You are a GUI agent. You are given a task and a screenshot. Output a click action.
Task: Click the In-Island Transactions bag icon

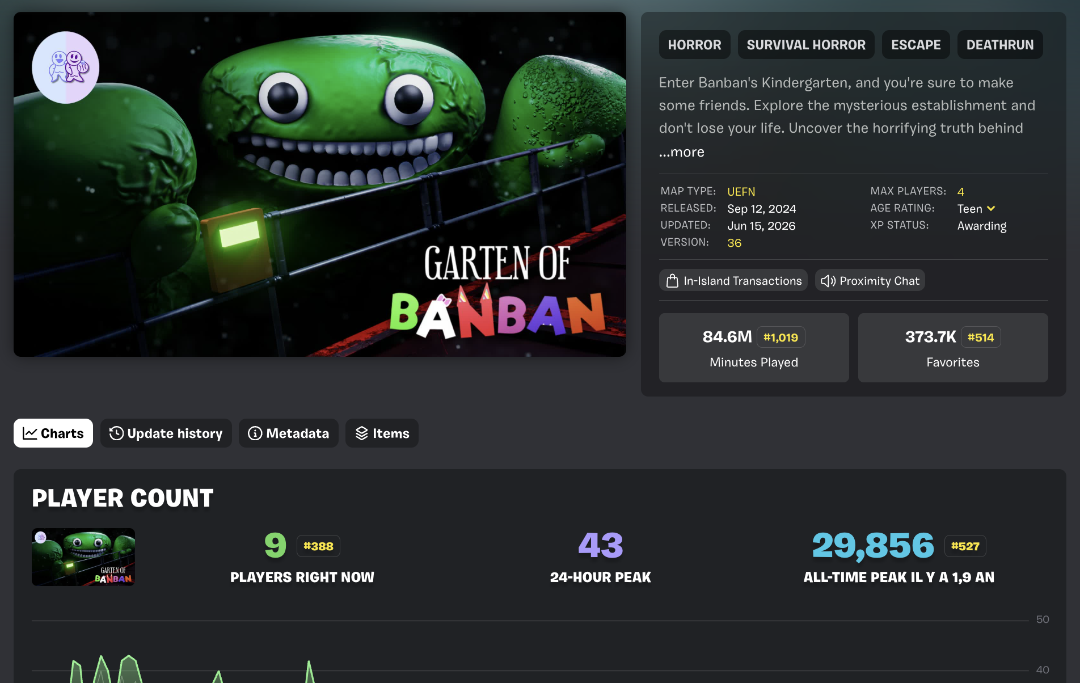tap(672, 281)
